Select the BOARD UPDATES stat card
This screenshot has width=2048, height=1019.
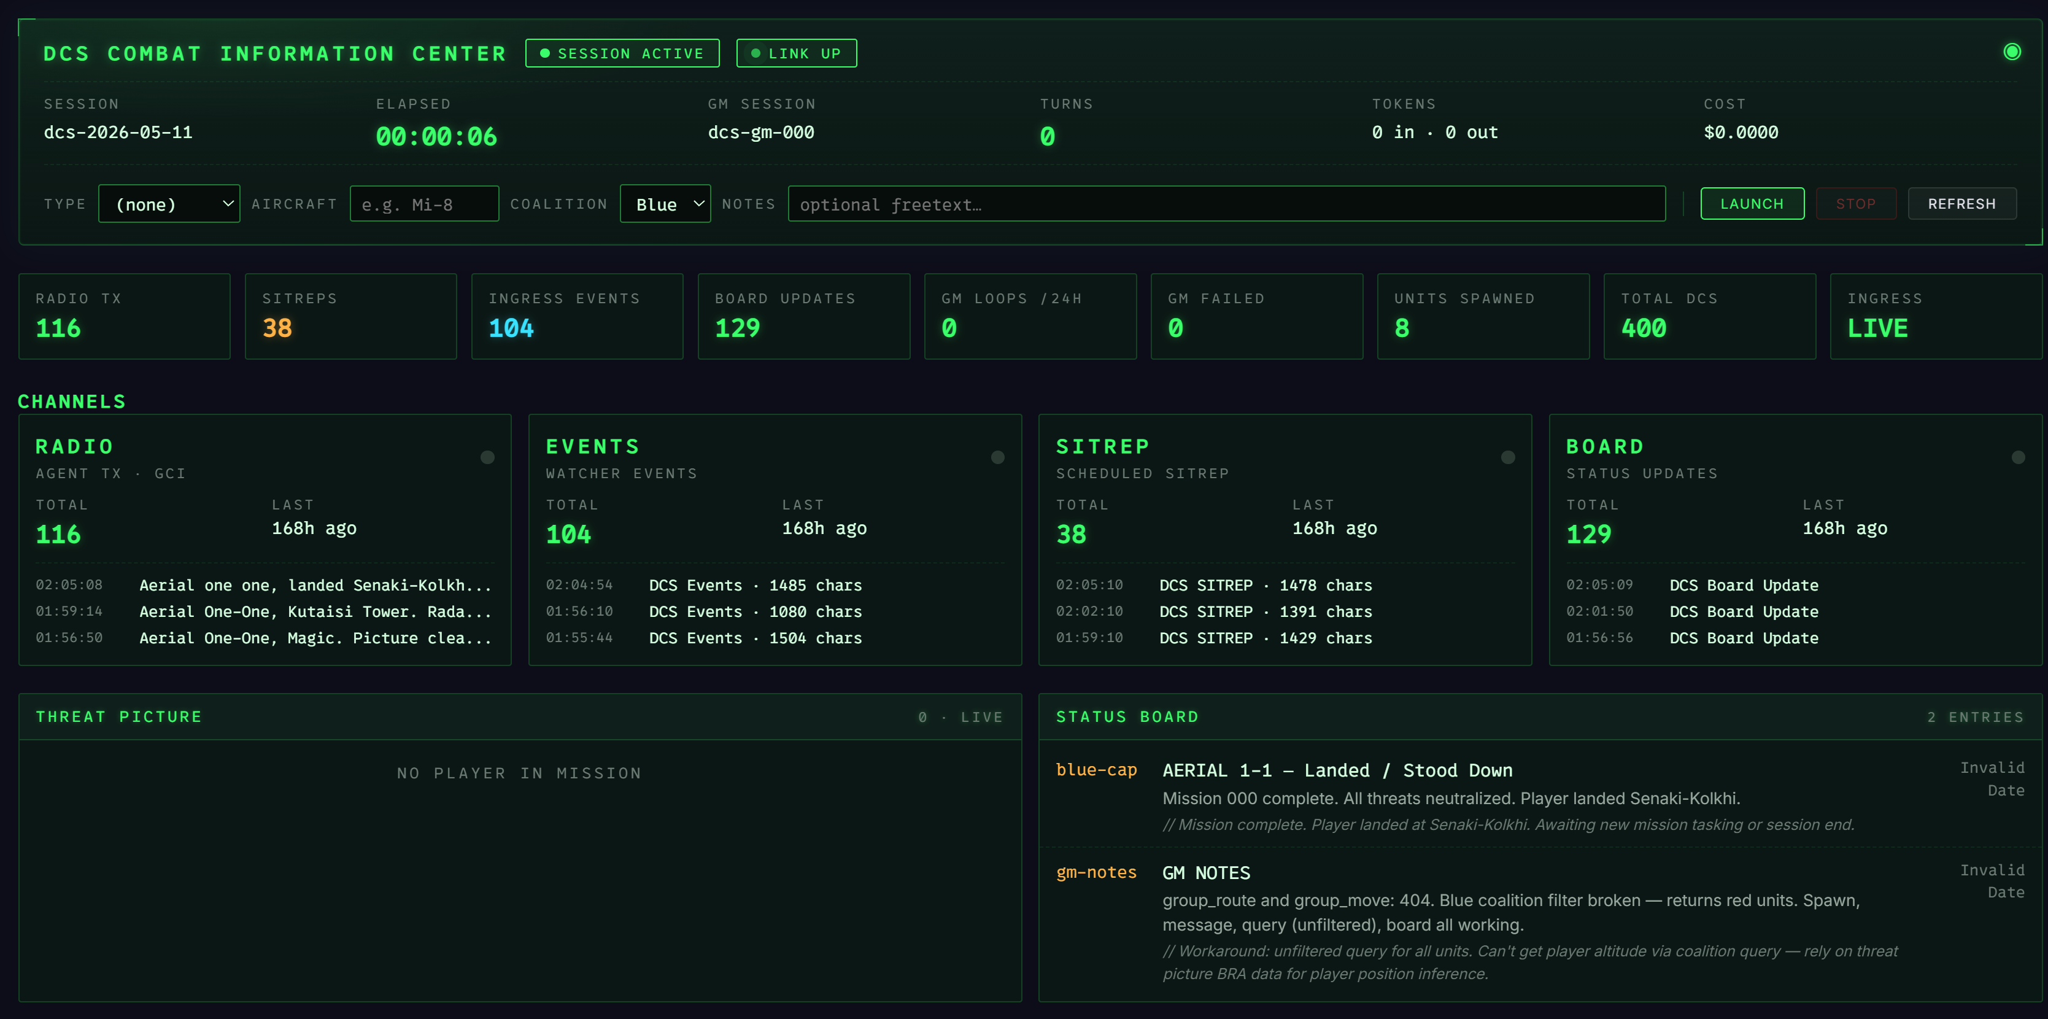pos(804,317)
